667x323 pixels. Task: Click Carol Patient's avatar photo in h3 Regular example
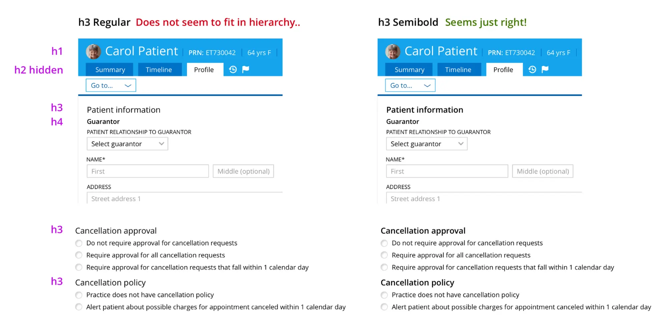pos(93,52)
